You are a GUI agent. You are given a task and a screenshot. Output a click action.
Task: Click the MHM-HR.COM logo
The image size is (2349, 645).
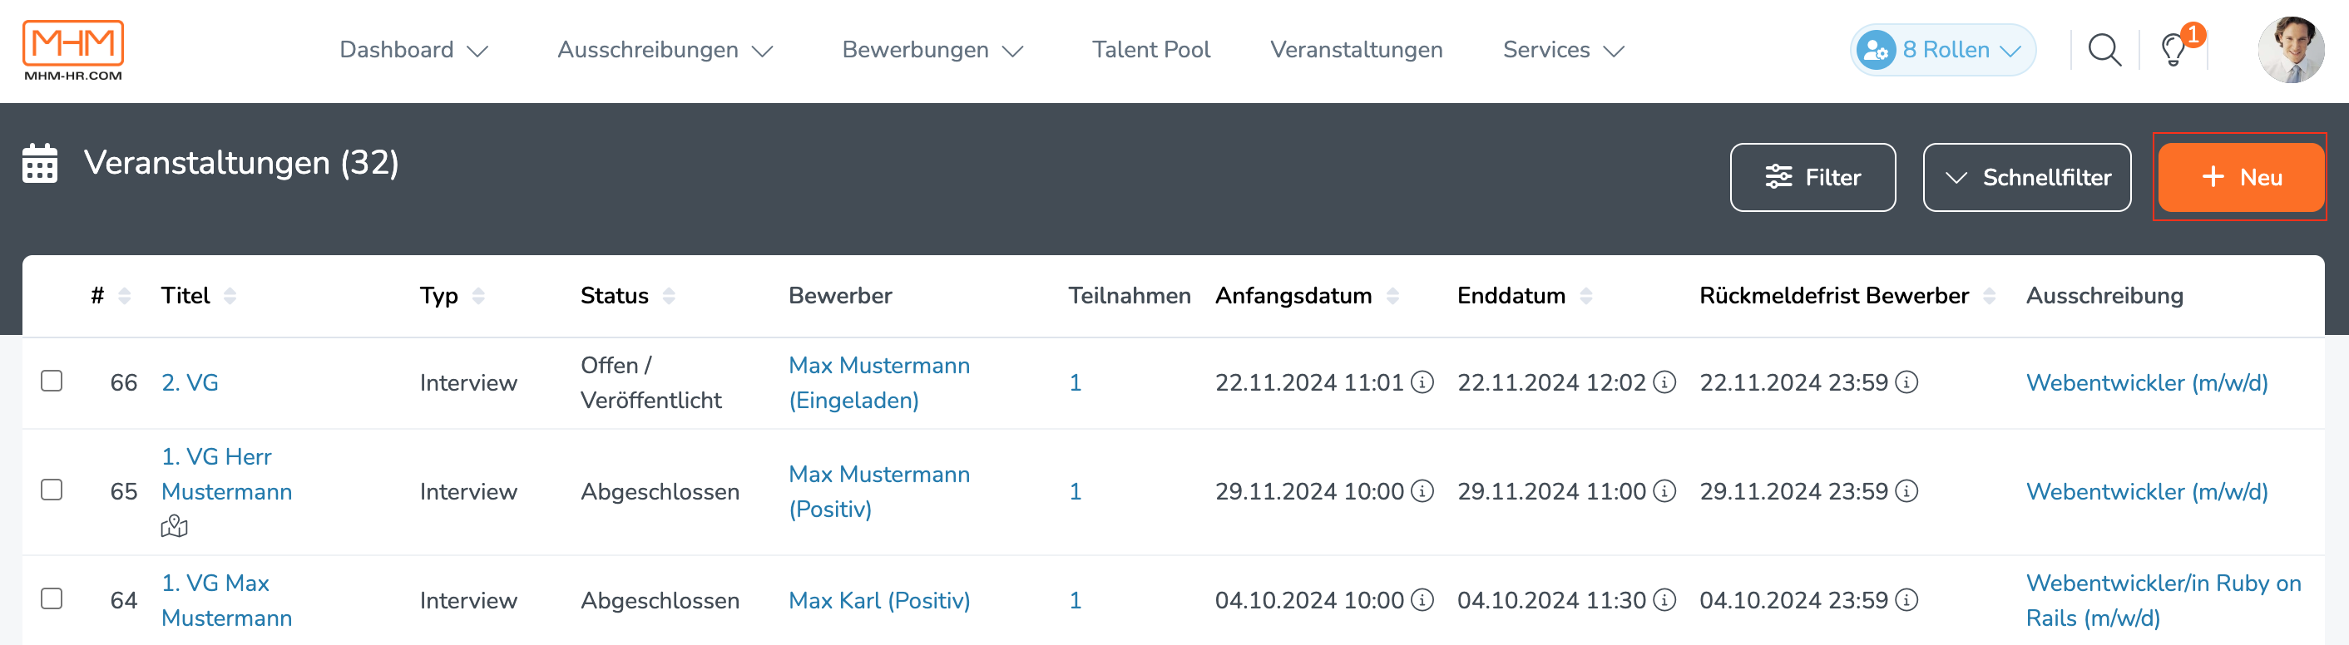(x=73, y=50)
